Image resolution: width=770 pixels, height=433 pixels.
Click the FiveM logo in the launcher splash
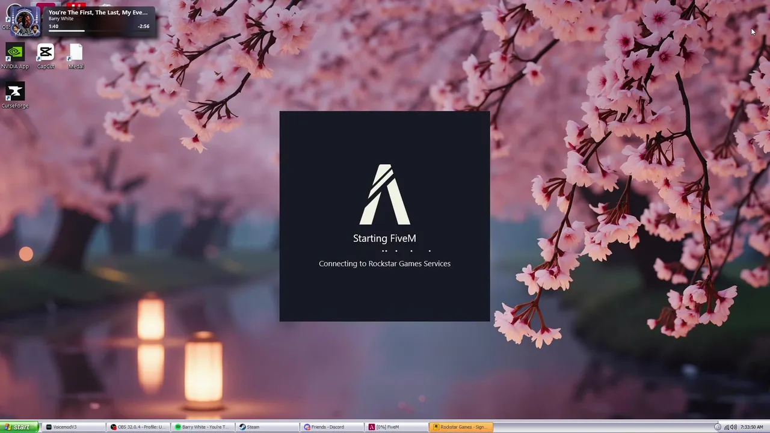point(385,194)
